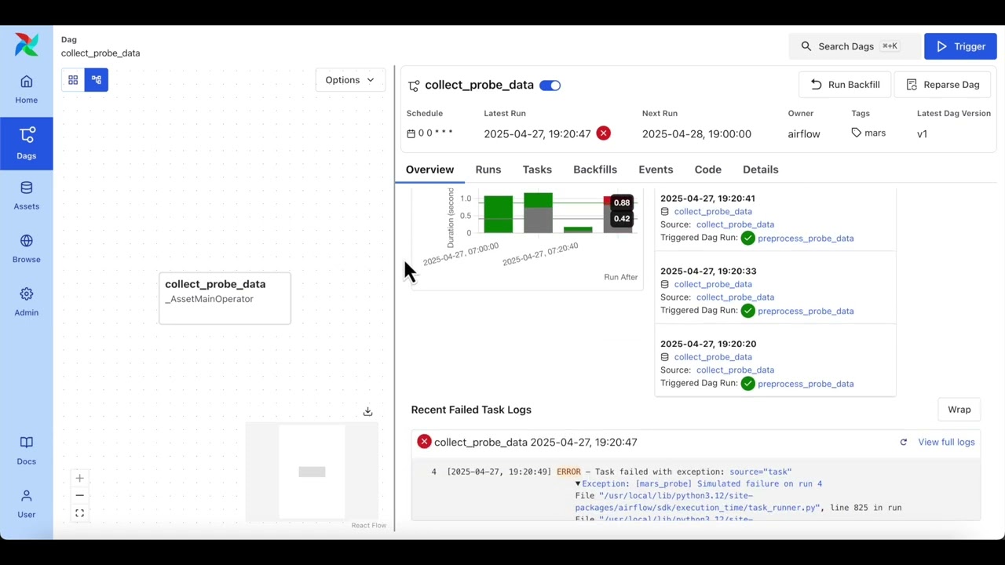Open the Search Dags field
The image size is (1005, 565).
tap(854, 46)
